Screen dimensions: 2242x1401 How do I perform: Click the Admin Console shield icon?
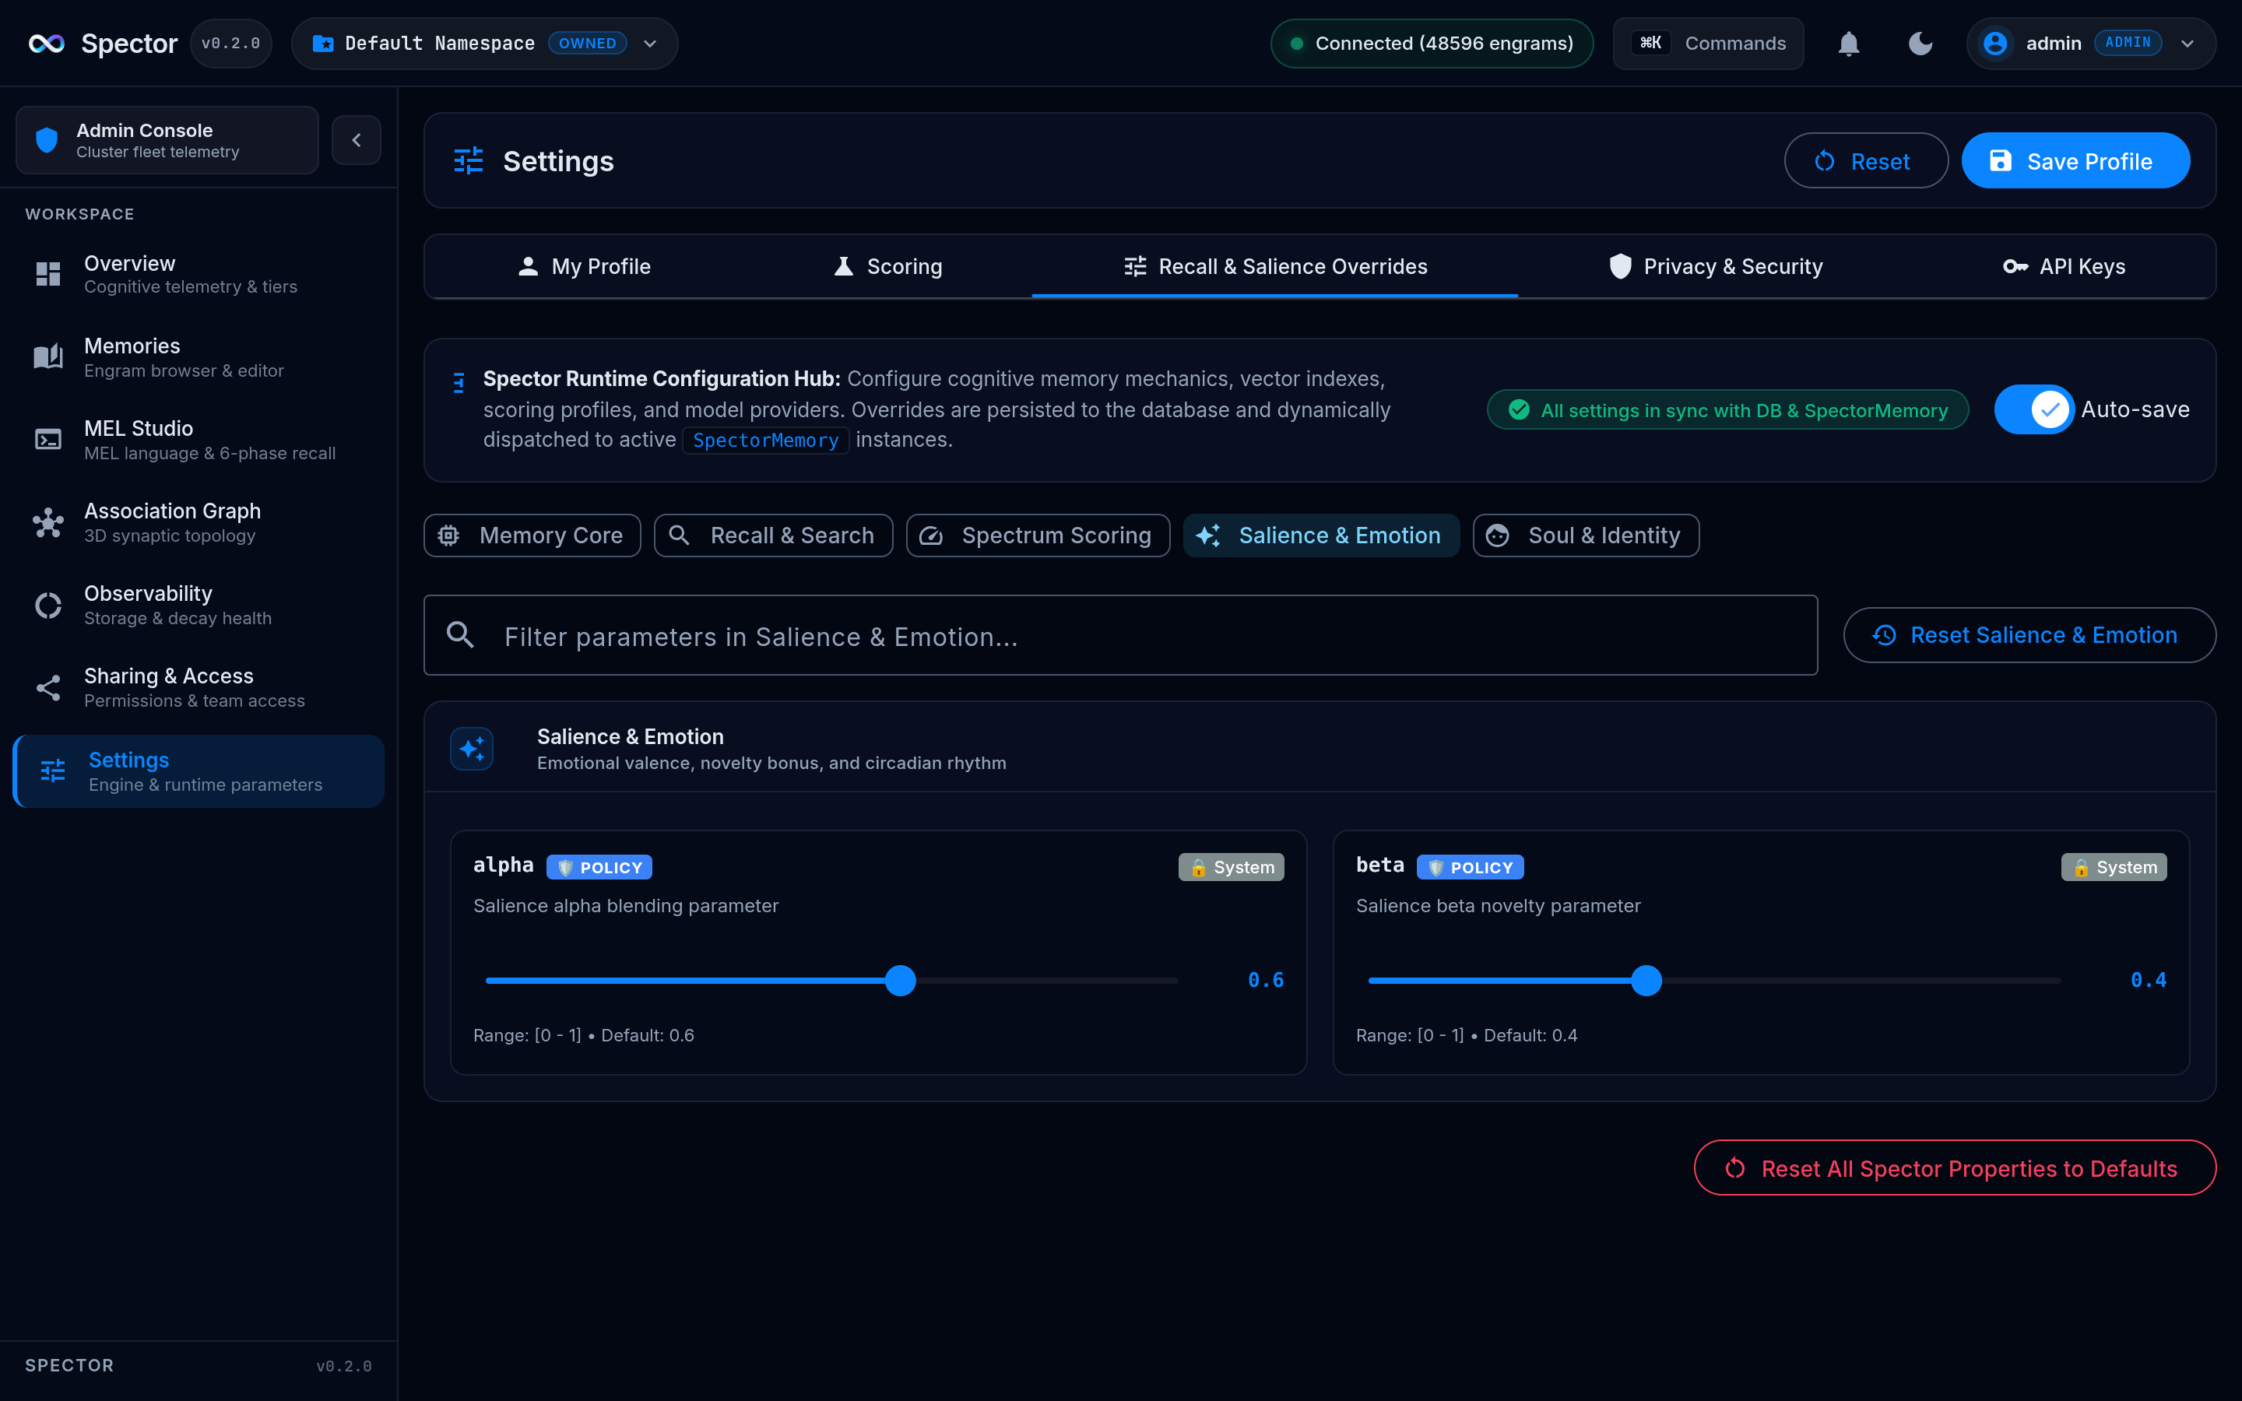[x=47, y=140]
